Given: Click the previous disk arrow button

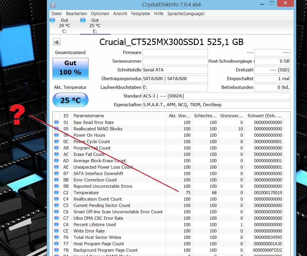Looking at the screenshot, I should click(57, 42).
